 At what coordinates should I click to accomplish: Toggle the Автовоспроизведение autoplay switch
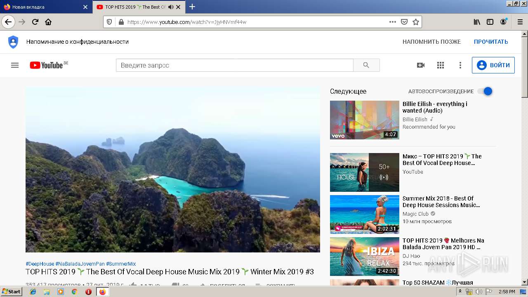pos(485,91)
